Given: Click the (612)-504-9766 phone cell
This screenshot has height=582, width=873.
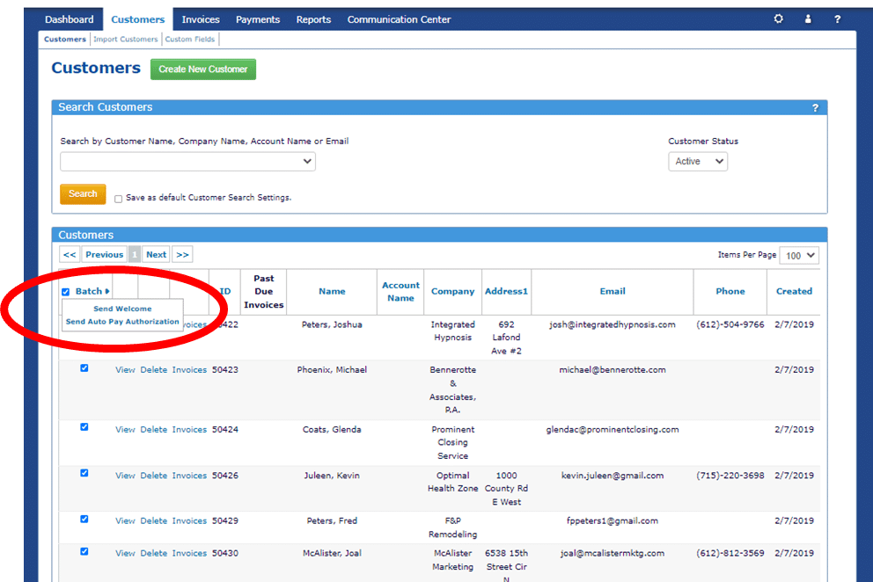Looking at the screenshot, I should 730,324.
